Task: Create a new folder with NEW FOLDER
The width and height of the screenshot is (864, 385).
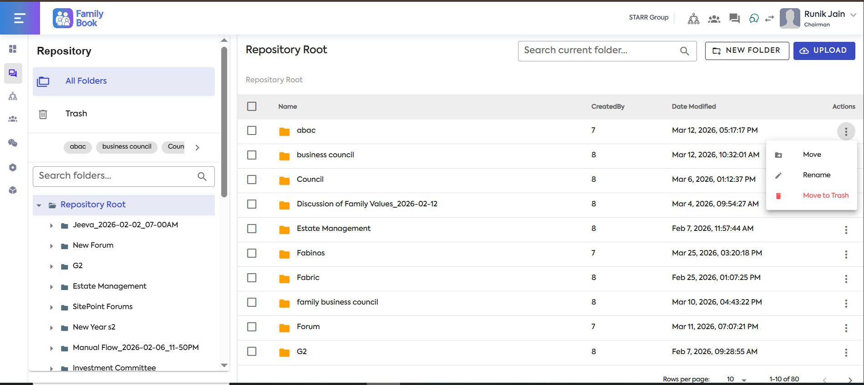Action: 747,50
